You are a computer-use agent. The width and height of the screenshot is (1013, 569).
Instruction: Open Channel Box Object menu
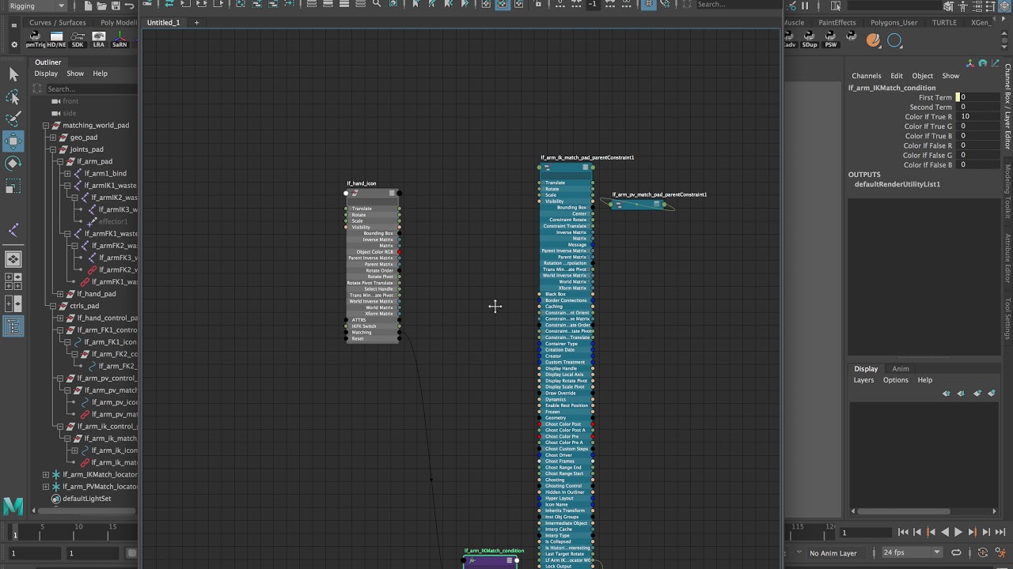923,76
